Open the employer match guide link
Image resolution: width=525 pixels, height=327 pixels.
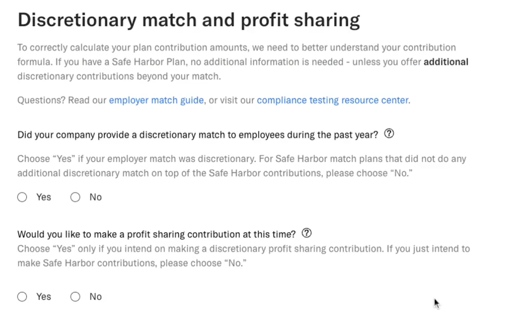click(156, 100)
